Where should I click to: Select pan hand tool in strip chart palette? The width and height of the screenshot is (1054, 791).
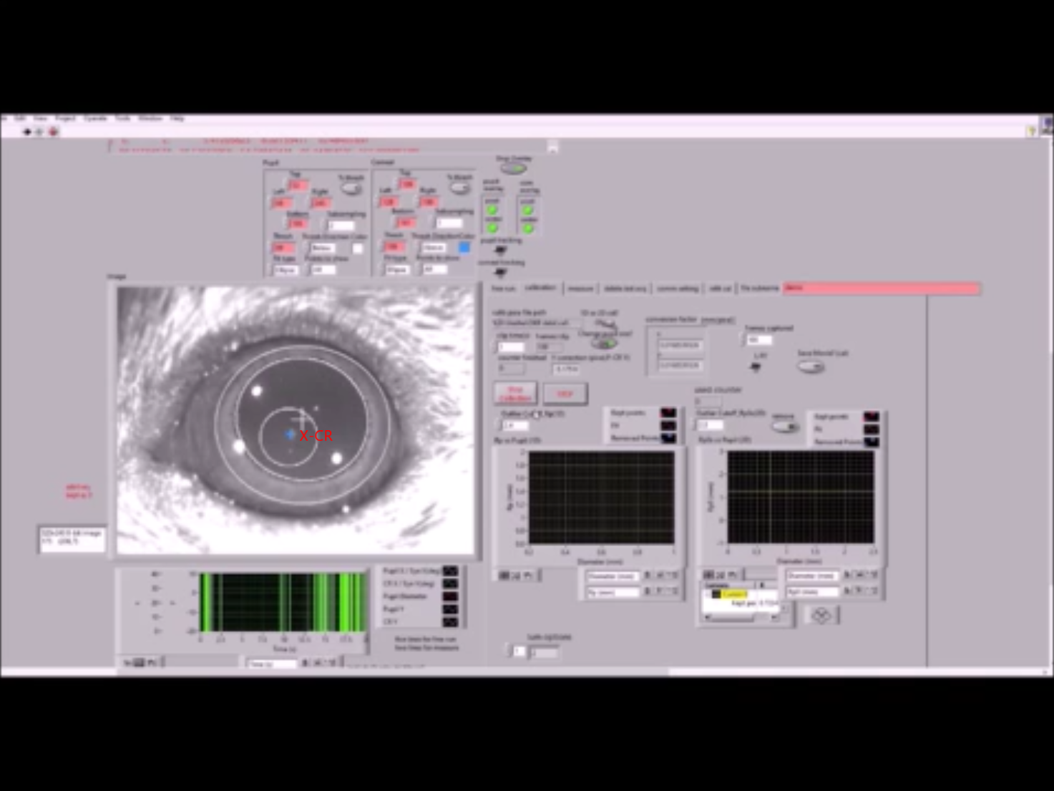point(152,662)
